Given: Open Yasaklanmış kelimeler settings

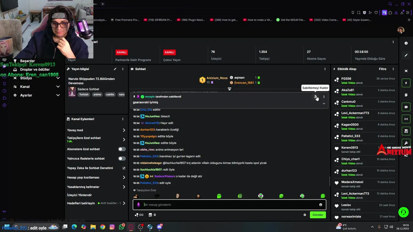Looking at the screenshot, I should pos(96,187).
